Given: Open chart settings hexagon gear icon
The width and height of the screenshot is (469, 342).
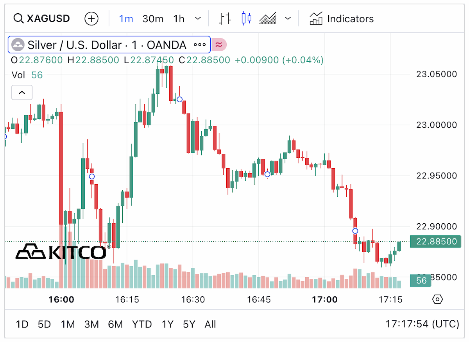Looking at the screenshot, I should tap(437, 299).
